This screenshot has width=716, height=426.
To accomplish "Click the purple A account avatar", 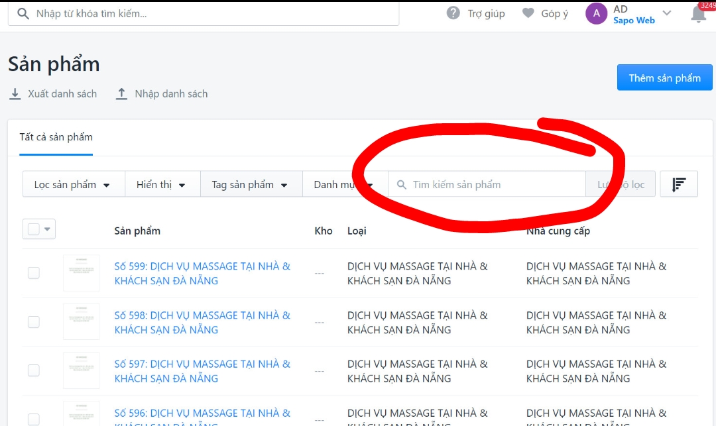I will [597, 14].
